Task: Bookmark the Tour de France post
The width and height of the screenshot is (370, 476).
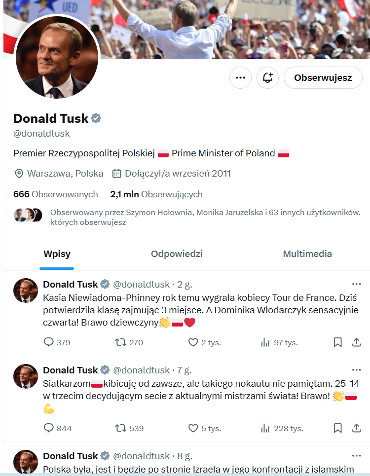Action: coord(338,342)
